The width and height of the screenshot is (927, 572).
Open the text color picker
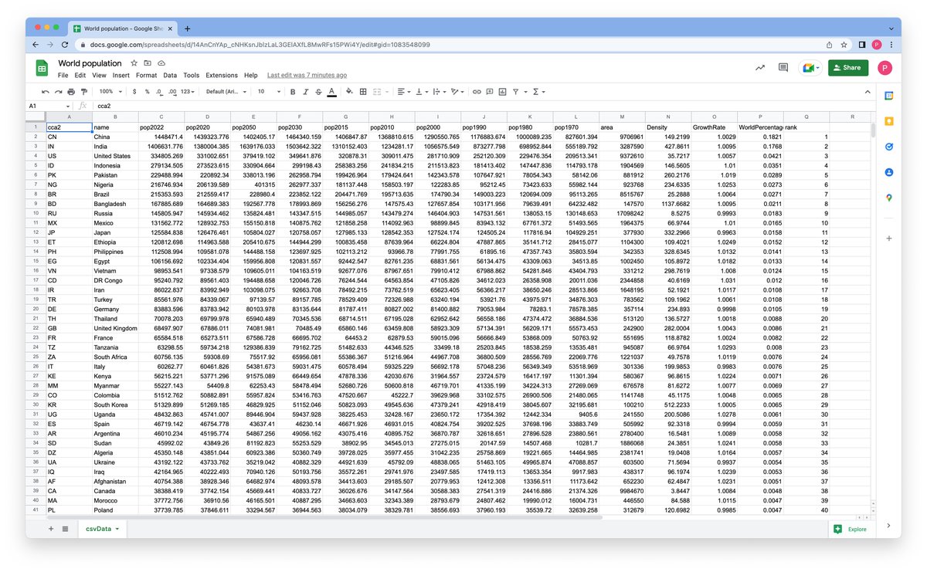tap(331, 91)
